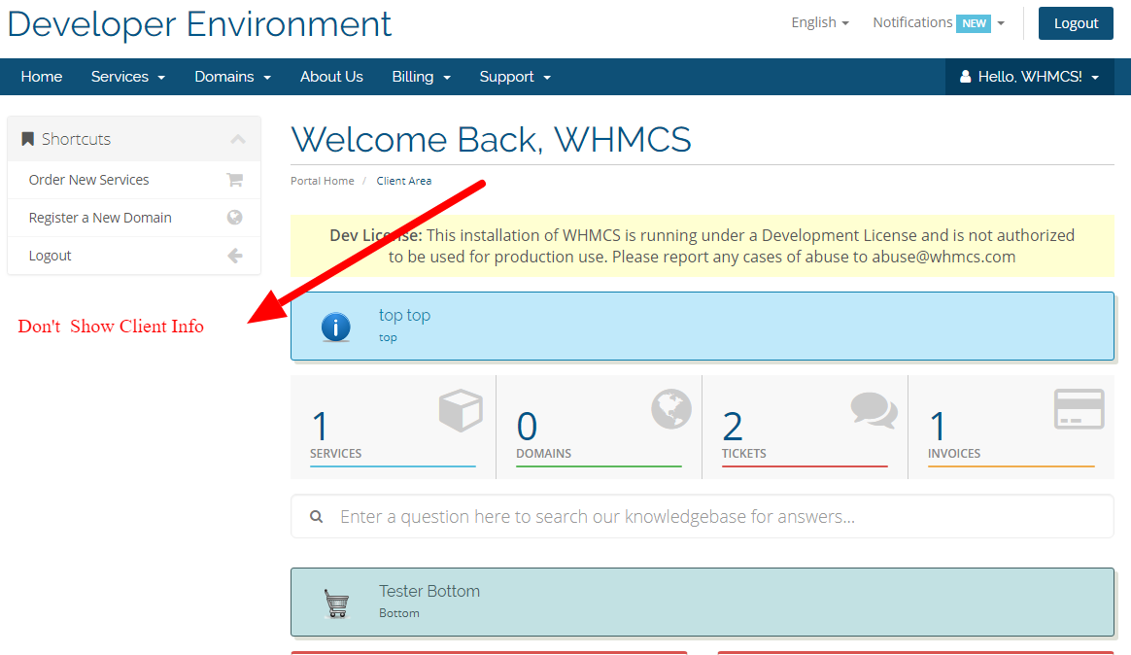Image resolution: width=1131 pixels, height=655 pixels.
Task: Click the Welcome Back, WHMCS heading
Action: 492,139
